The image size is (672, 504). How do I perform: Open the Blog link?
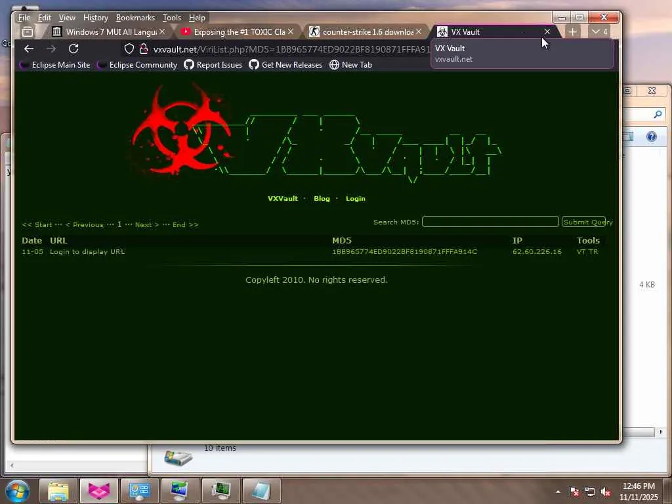point(322,198)
